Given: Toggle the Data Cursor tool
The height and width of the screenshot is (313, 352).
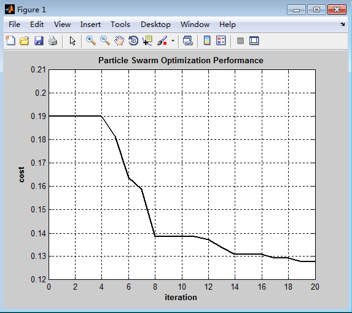Looking at the screenshot, I should (147, 41).
